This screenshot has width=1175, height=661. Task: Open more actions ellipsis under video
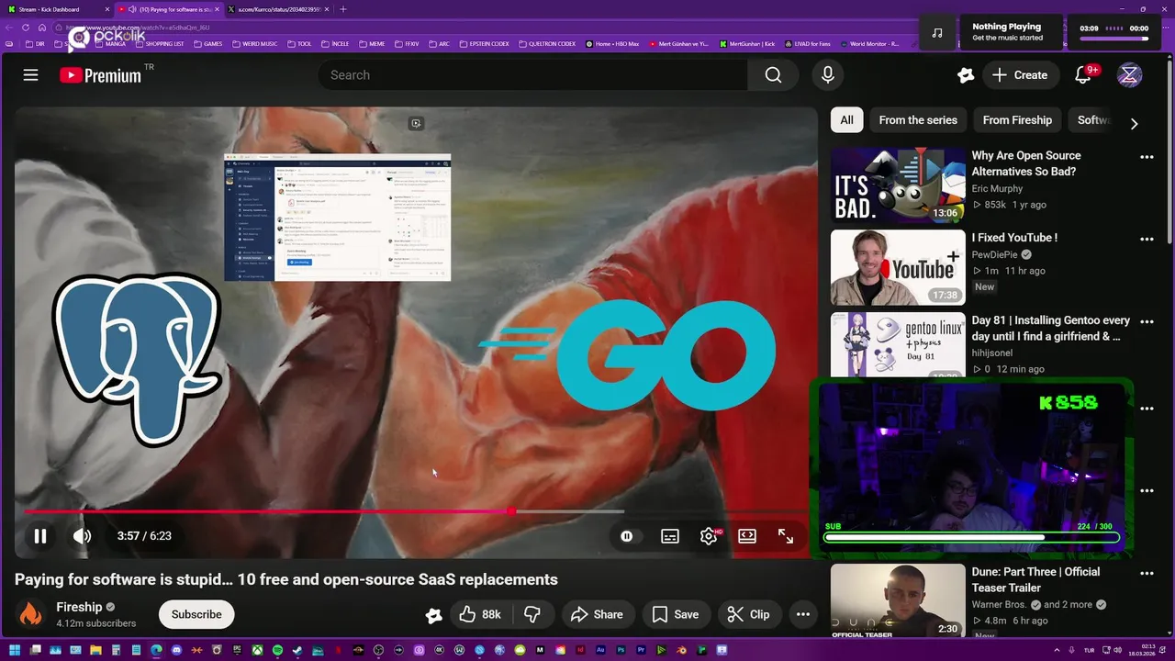click(x=803, y=614)
